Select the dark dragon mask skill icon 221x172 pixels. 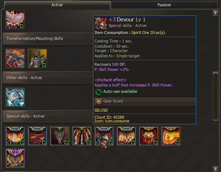tap(60, 136)
